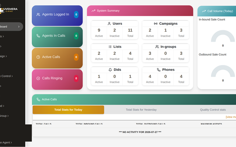Expand the Group sidebar menu item
This screenshot has width=236, height=147.
tap(4, 116)
